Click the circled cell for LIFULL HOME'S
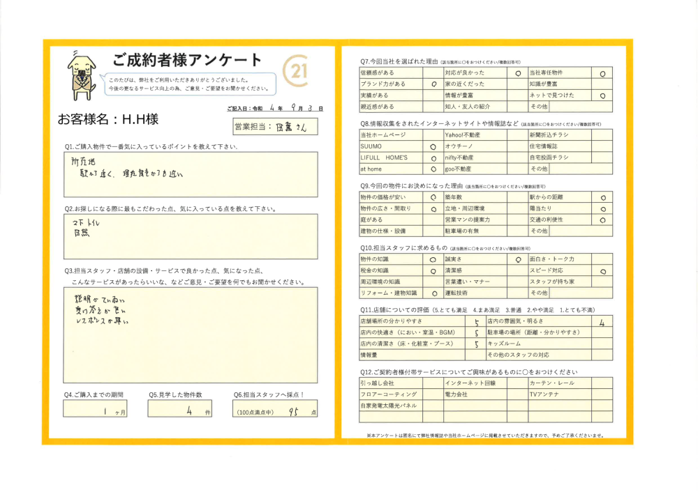This screenshot has height=492, width=698. [x=433, y=157]
